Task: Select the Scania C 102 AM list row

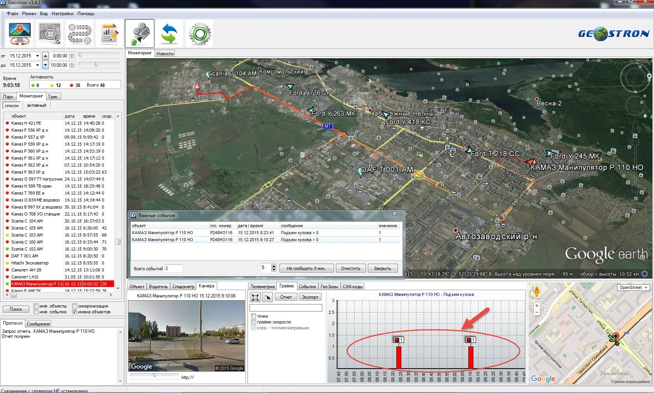Action: 58,249
